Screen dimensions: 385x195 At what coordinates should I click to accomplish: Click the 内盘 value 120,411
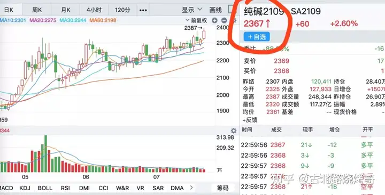(321, 82)
